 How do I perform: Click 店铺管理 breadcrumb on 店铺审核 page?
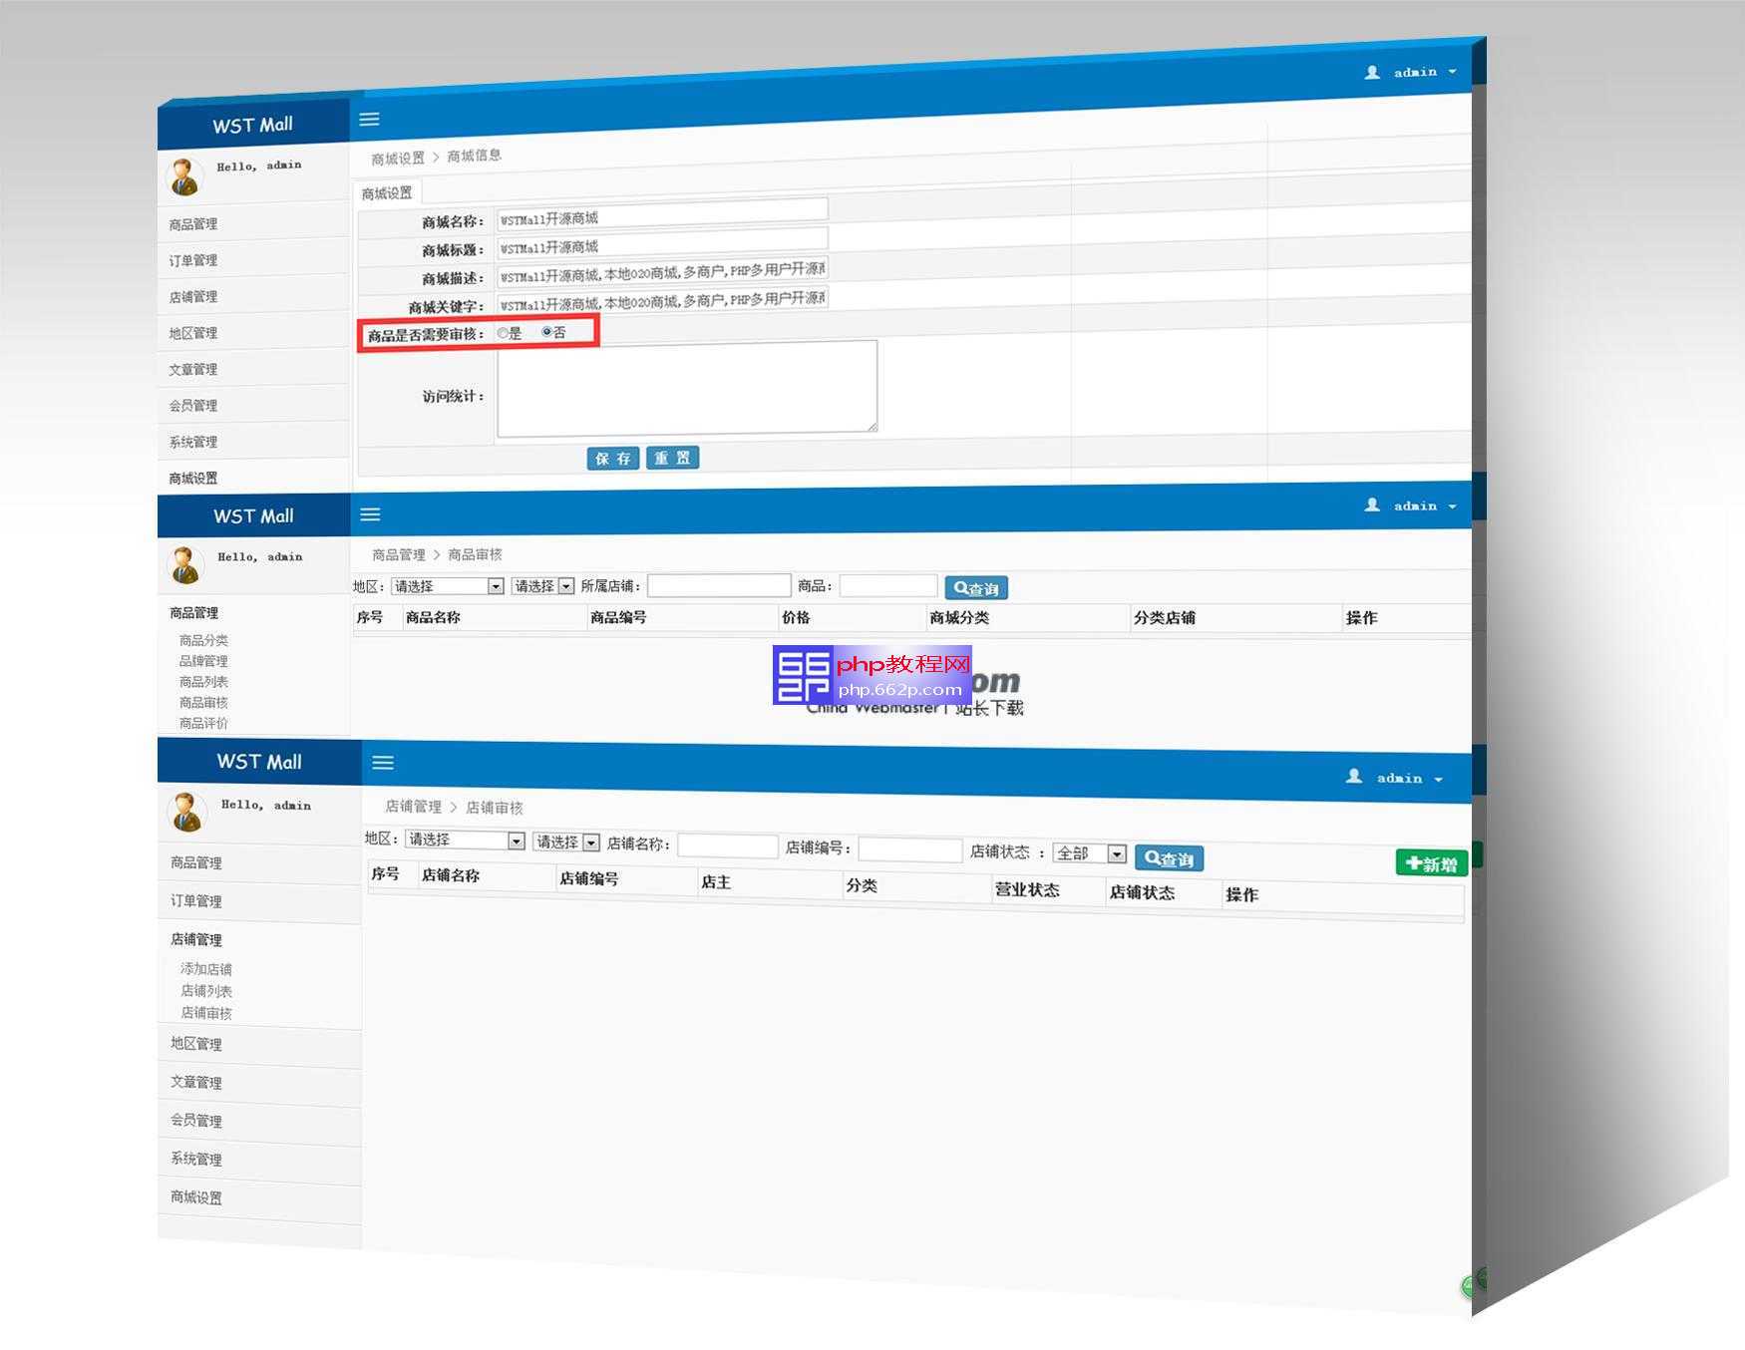tap(413, 806)
